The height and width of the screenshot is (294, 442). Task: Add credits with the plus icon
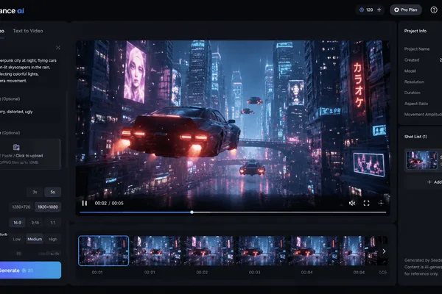[379, 10]
